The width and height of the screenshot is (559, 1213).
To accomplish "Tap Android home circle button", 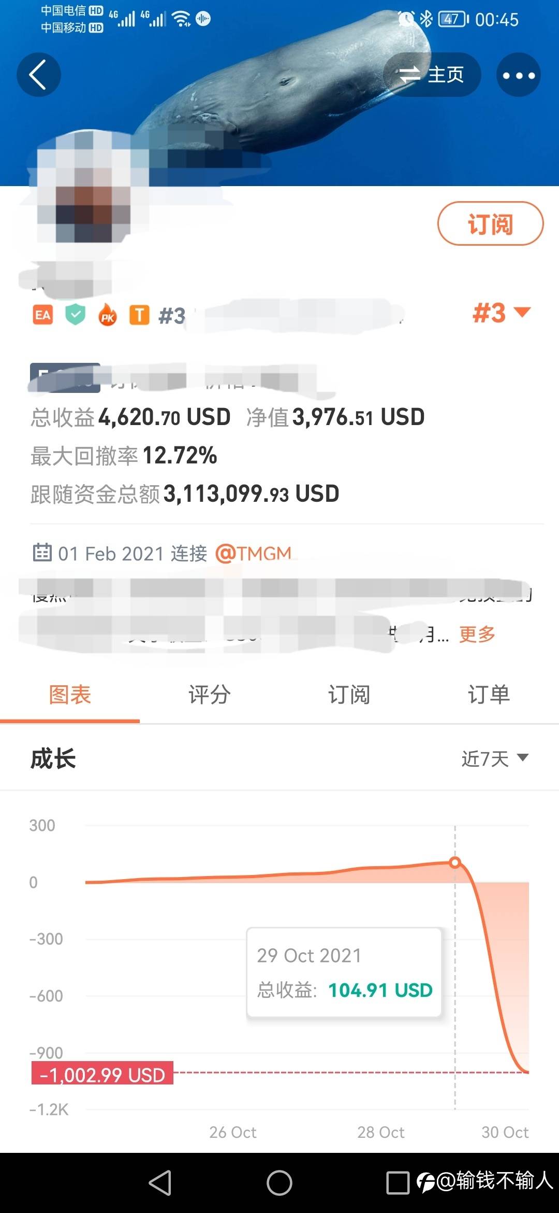I will tap(279, 1183).
